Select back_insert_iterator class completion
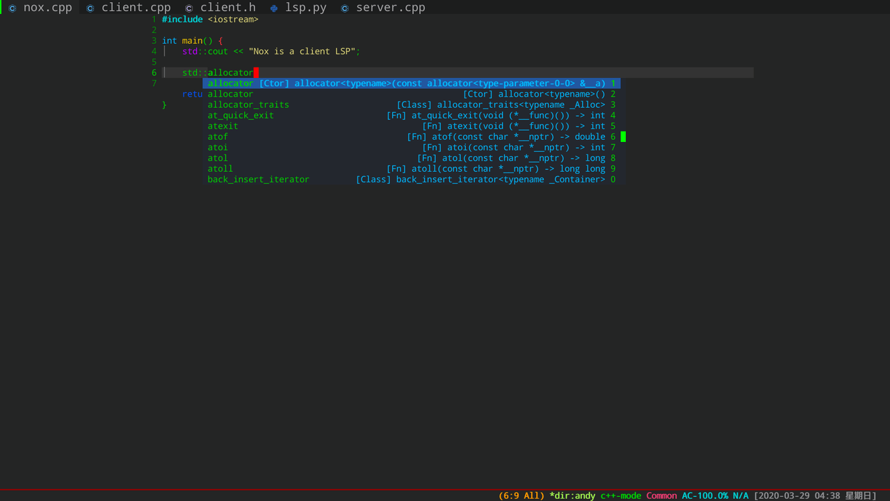890x501 pixels. 412,180
